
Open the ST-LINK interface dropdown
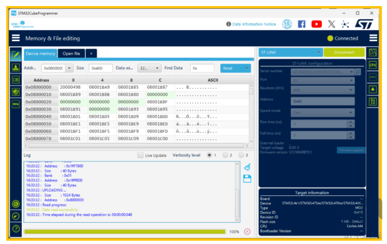tap(290, 52)
